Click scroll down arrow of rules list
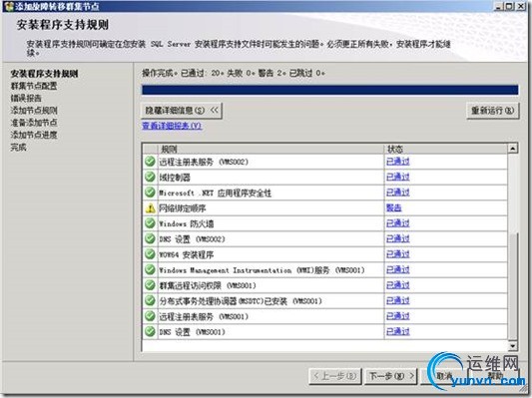 pyautogui.click(x=513, y=346)
